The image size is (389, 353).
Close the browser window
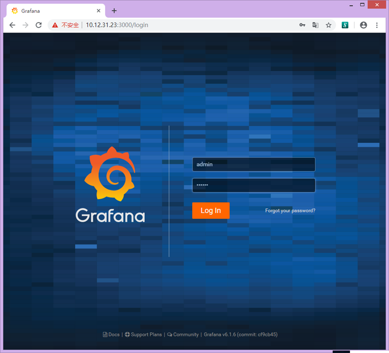click(377, 5)
